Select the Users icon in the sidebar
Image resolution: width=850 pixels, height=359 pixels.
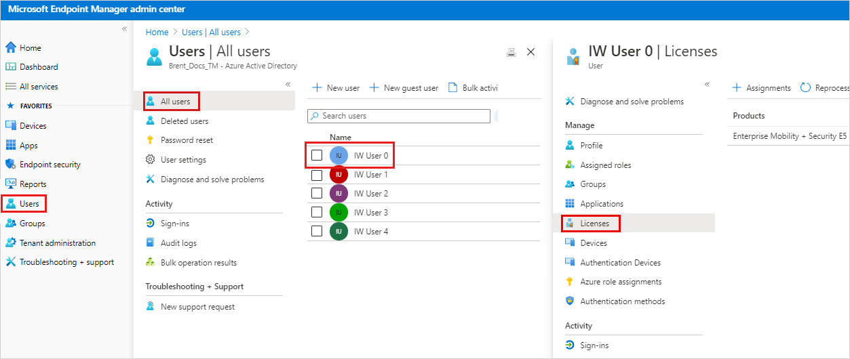[10, 204]
